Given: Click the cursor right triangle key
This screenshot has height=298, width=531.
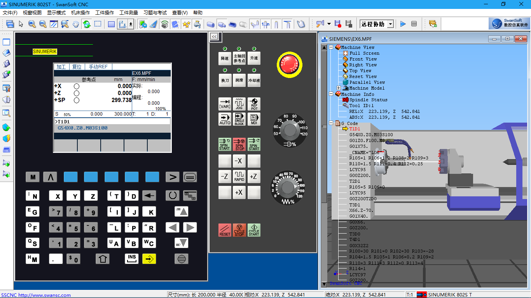Looking at the screenshot, I should 190,227.
